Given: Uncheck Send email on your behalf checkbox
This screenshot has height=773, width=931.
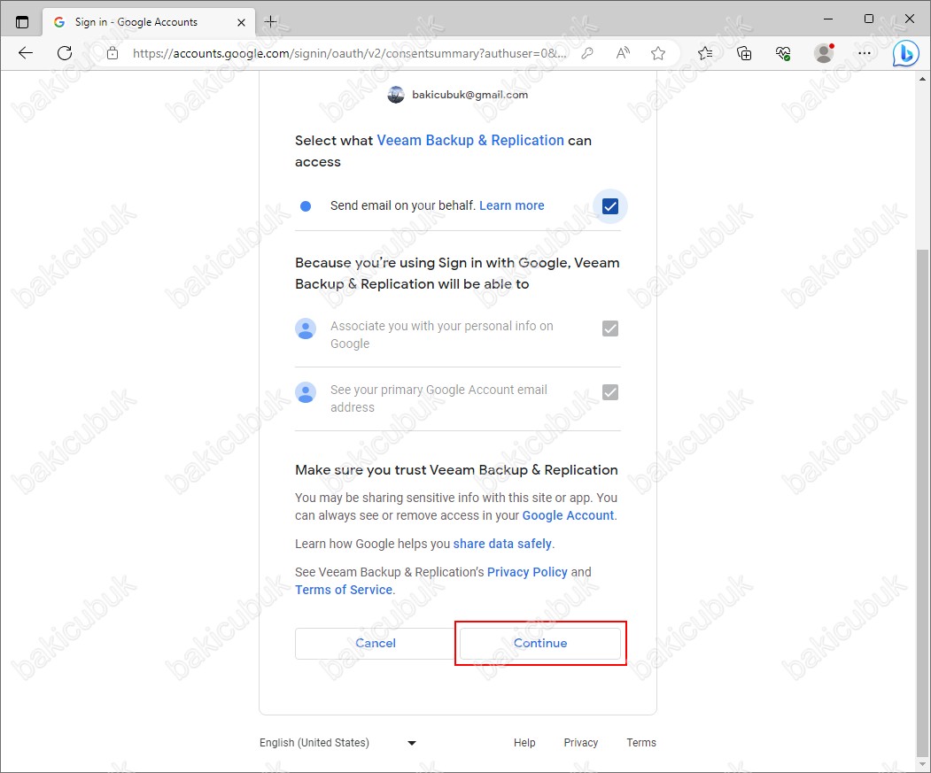Looking at the screenshot, I should tap(609, 206).
